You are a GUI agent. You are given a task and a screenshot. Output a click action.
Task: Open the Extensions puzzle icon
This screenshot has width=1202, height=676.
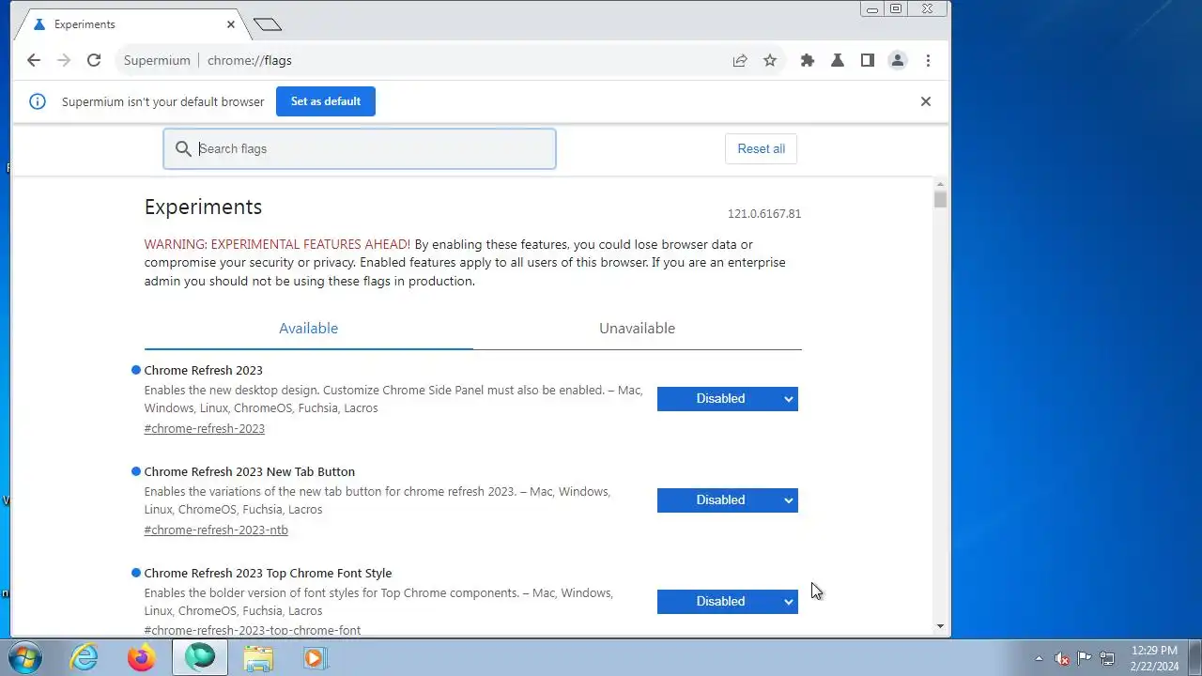tap(808, 60)
